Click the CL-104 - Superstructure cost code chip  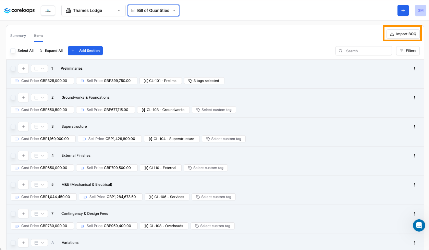click(x=172, y=139)
